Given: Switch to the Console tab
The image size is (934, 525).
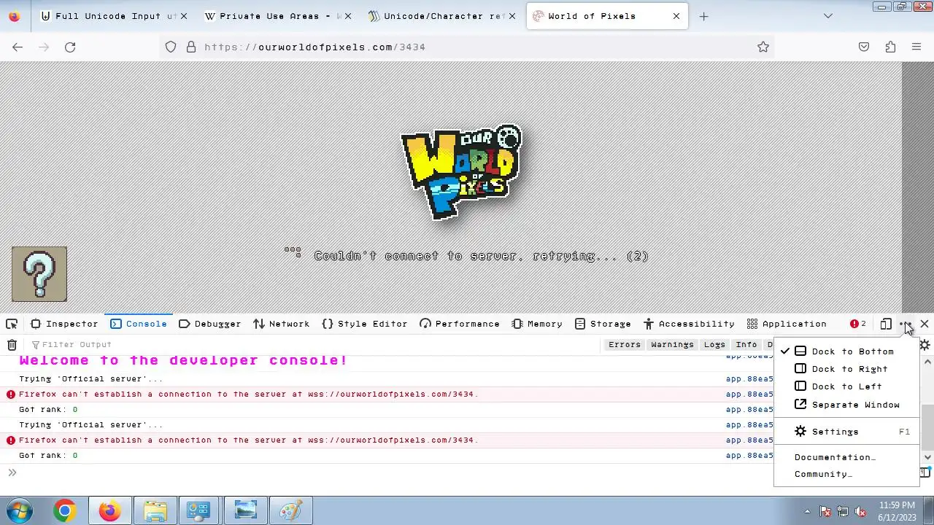Looking at the screenshot, I should [139, 324].
